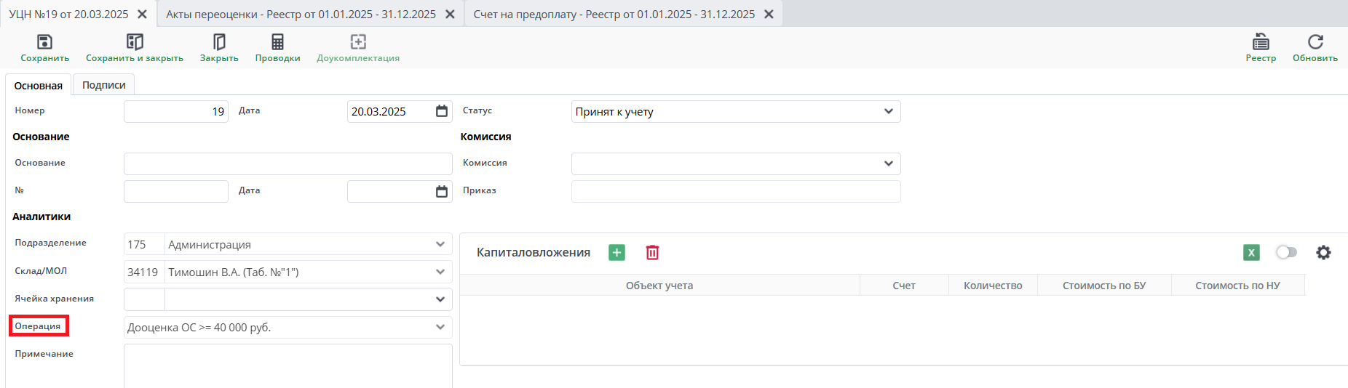
Task: Expand the Статус dropdown
Action: click(x=888, y=112)
